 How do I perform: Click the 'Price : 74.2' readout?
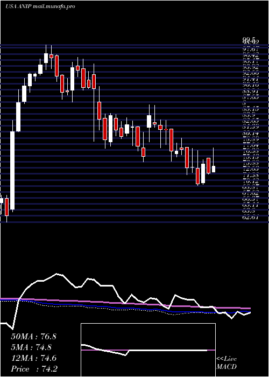[34, 369]
